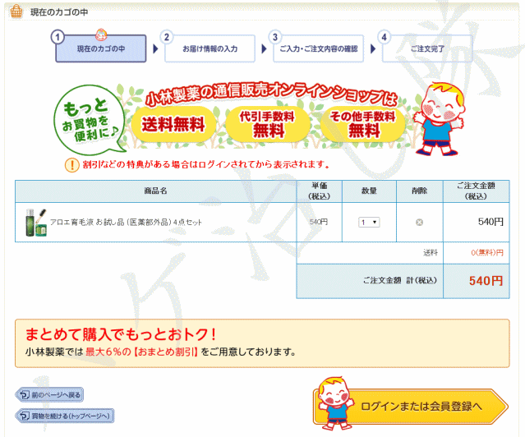Viewport: 525px width, 437px height.
Task: Click the red login discount notice text
Action: [206, 164]
